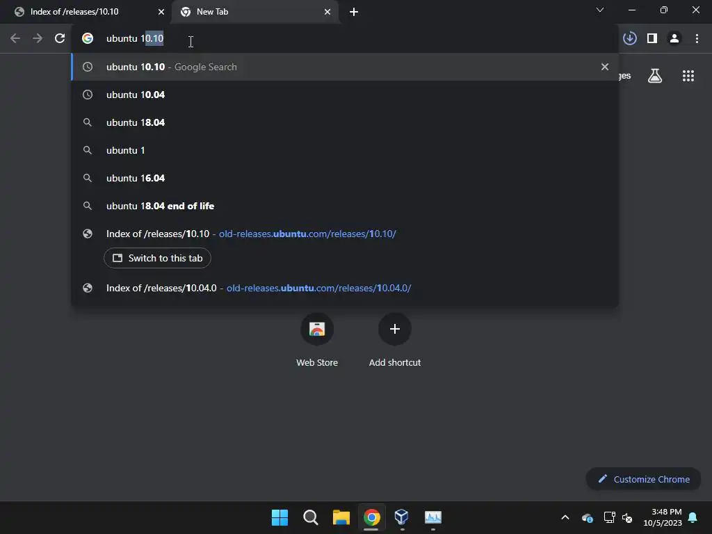Choose the ubuntu 18.04 suggestion
The image size is (712, 534).
345,122
